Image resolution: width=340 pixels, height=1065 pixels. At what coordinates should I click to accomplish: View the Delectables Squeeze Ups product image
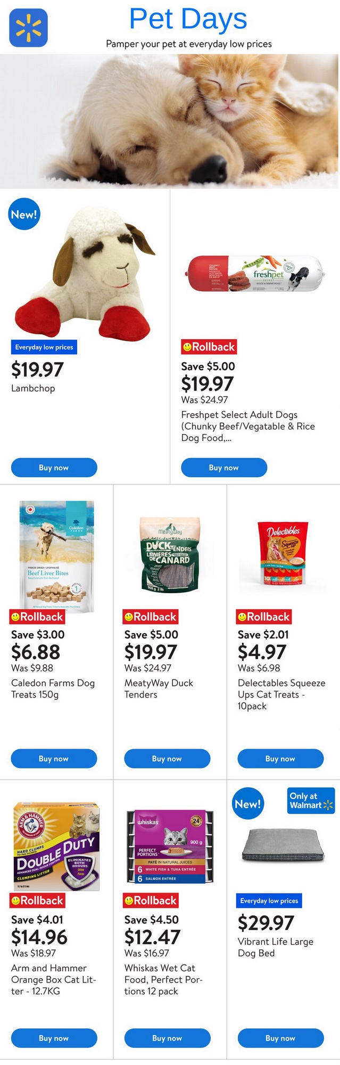pos(283,554)
